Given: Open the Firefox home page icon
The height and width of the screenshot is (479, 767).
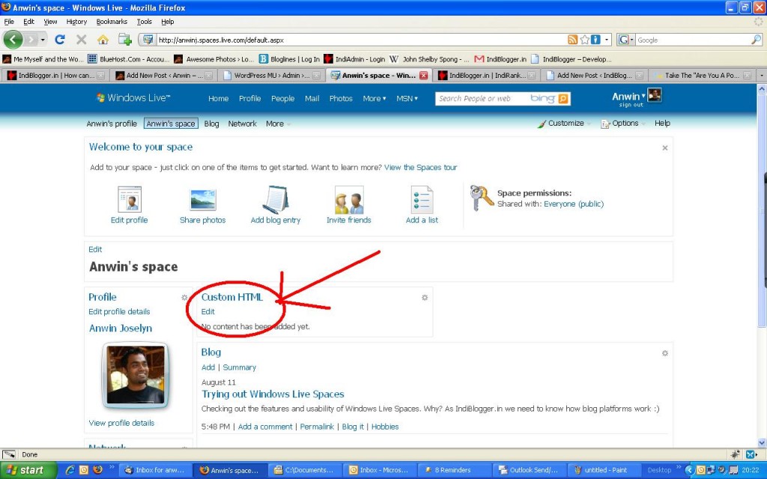Looking at the screenshot, I should 102,40.
